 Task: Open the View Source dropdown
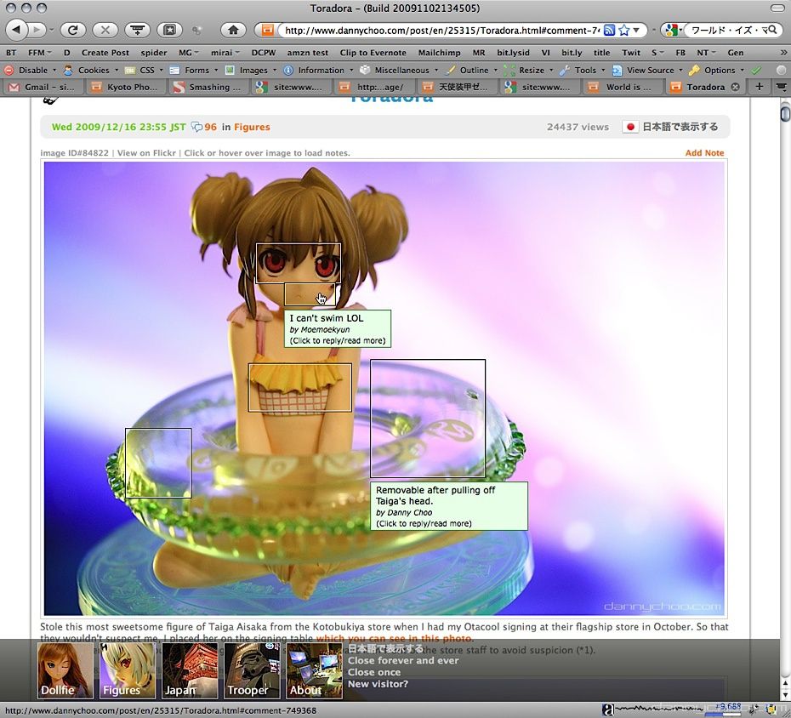tap(648, 70)
